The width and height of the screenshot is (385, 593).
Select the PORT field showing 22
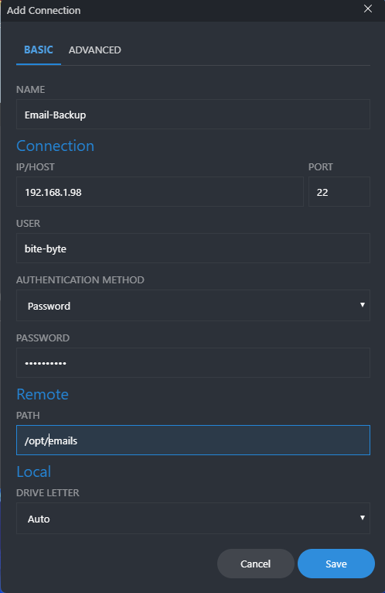[x=339, y=192]
